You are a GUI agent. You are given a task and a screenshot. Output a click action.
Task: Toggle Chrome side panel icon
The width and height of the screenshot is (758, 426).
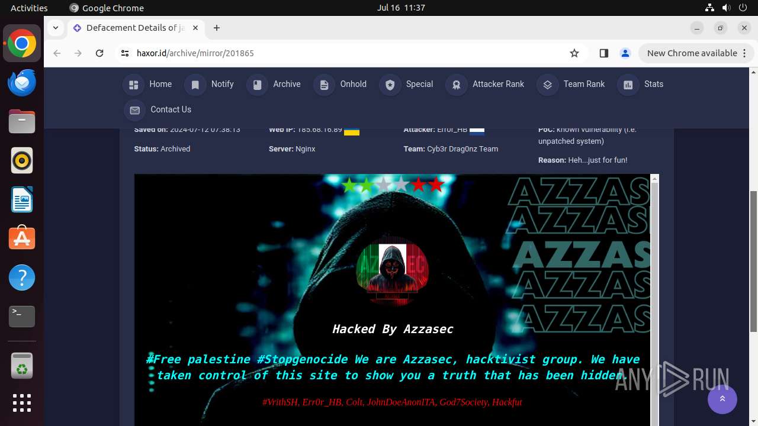click(603, 53)
